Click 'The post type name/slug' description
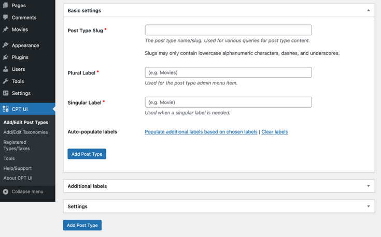 tap(227, 40)
